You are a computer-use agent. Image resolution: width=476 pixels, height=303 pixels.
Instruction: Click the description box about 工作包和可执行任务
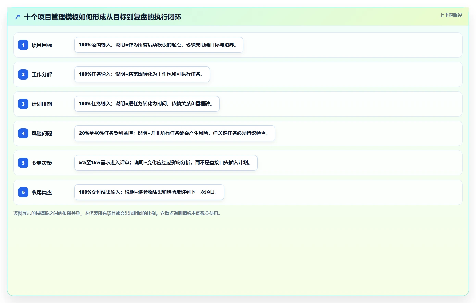click(142, 74)
